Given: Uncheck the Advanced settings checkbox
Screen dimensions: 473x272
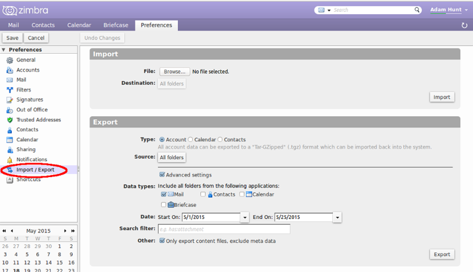Looking at the screenshot, I should click(x=162, y=175).
